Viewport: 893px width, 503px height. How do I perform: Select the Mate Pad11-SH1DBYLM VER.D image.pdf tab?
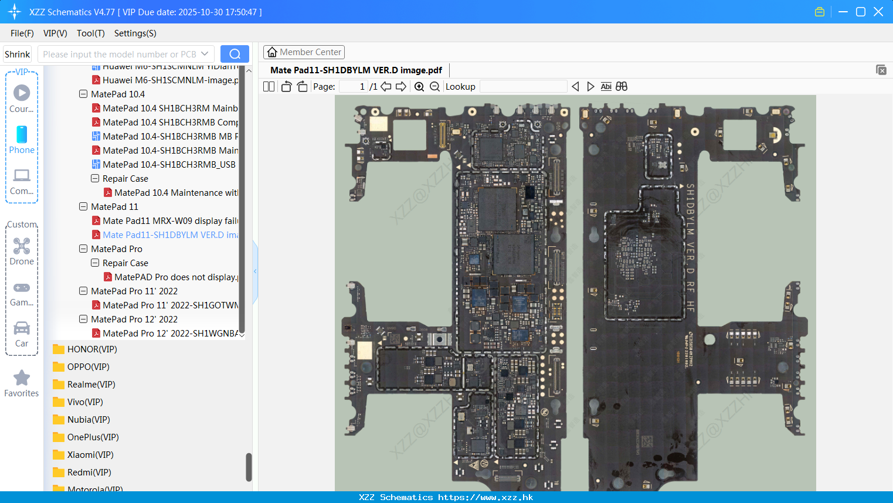(x=356, y=70)
